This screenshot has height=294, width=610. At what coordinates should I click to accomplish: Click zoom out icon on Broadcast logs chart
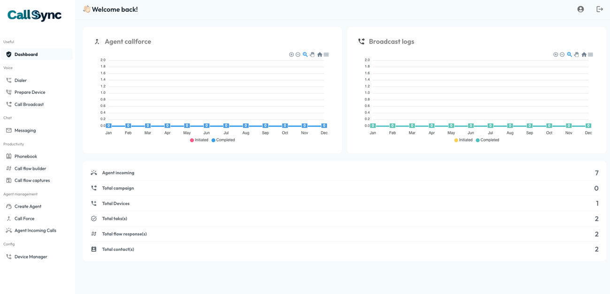(562, 55)
